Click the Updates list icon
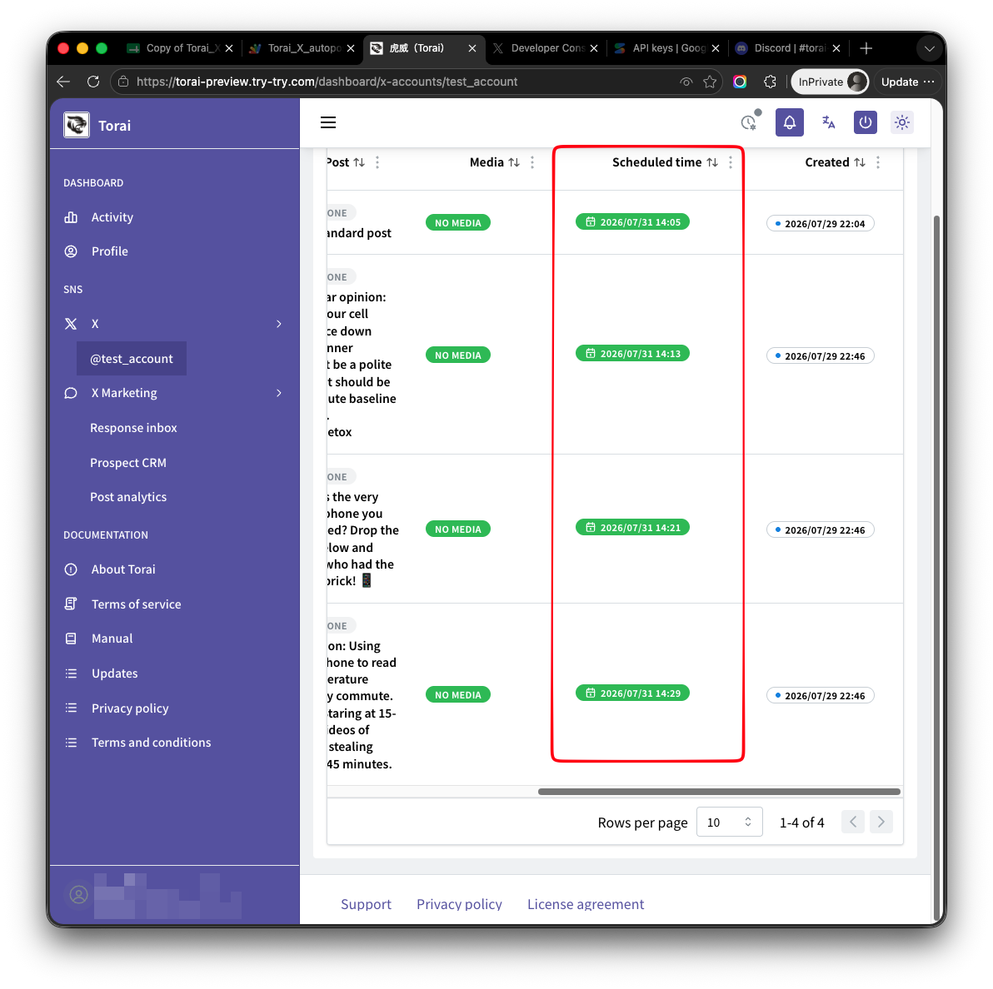The width and height of the screenshot is (993, 989). (x=71, y=673)
